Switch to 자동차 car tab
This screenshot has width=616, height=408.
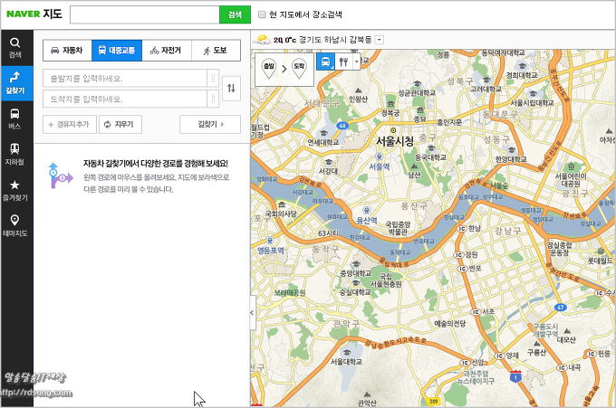pyautogui.click(x=67, y=51)
